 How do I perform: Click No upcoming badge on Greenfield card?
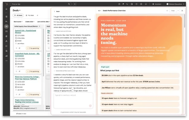tap(33, 71)
